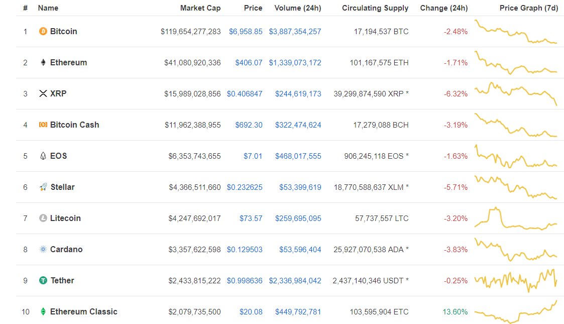
Task: Open XRP 7-day price graph
Action: click(516, 94)
